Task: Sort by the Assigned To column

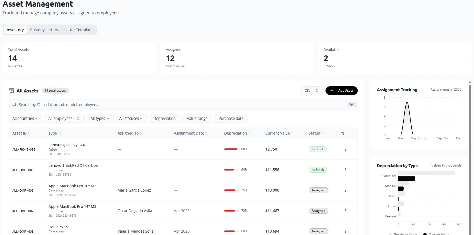Action: click(x=130, y=133)
